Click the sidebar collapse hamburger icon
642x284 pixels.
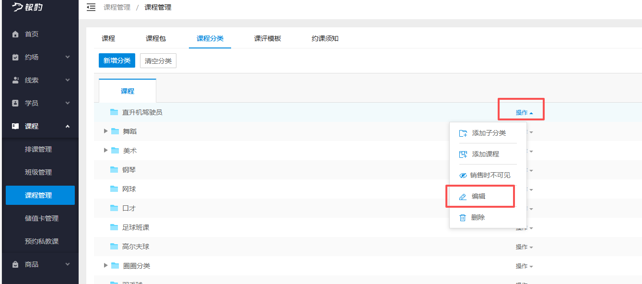(91, 7)
